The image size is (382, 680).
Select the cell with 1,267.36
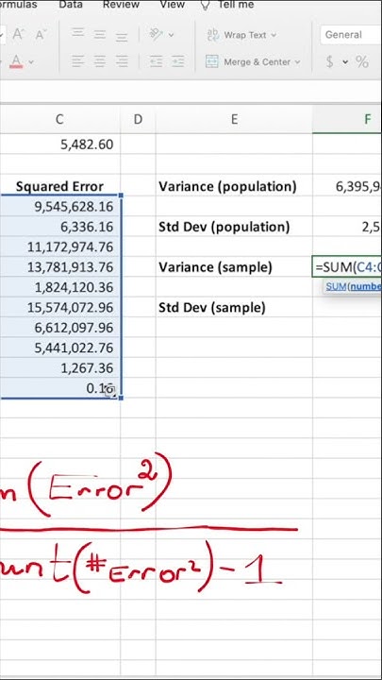coord(59,367)
